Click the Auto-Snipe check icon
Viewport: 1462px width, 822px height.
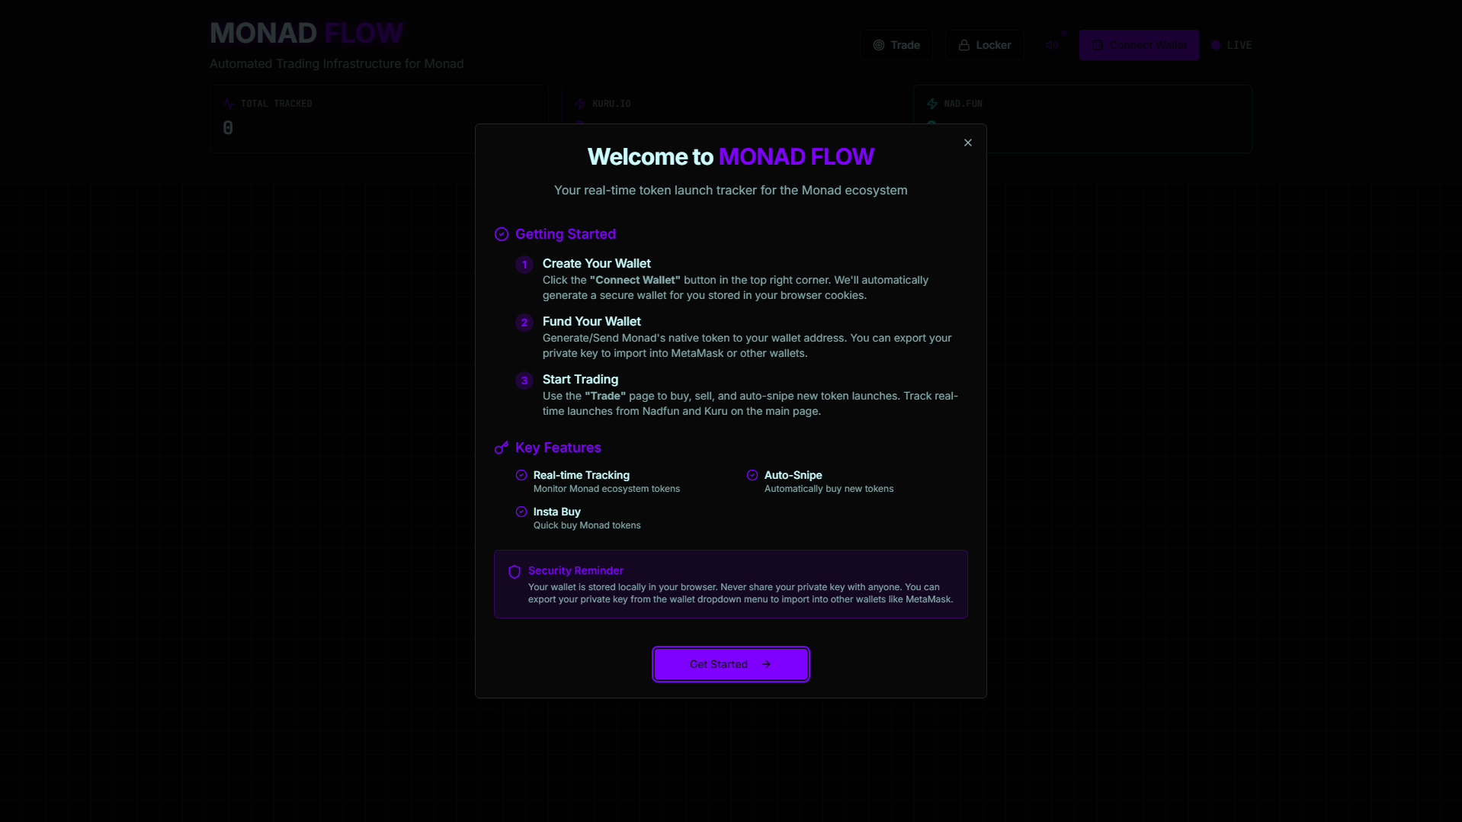point(752,475)
